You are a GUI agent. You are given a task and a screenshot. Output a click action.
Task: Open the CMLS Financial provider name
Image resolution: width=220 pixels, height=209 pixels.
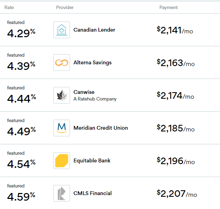click(x=93, y=193)
